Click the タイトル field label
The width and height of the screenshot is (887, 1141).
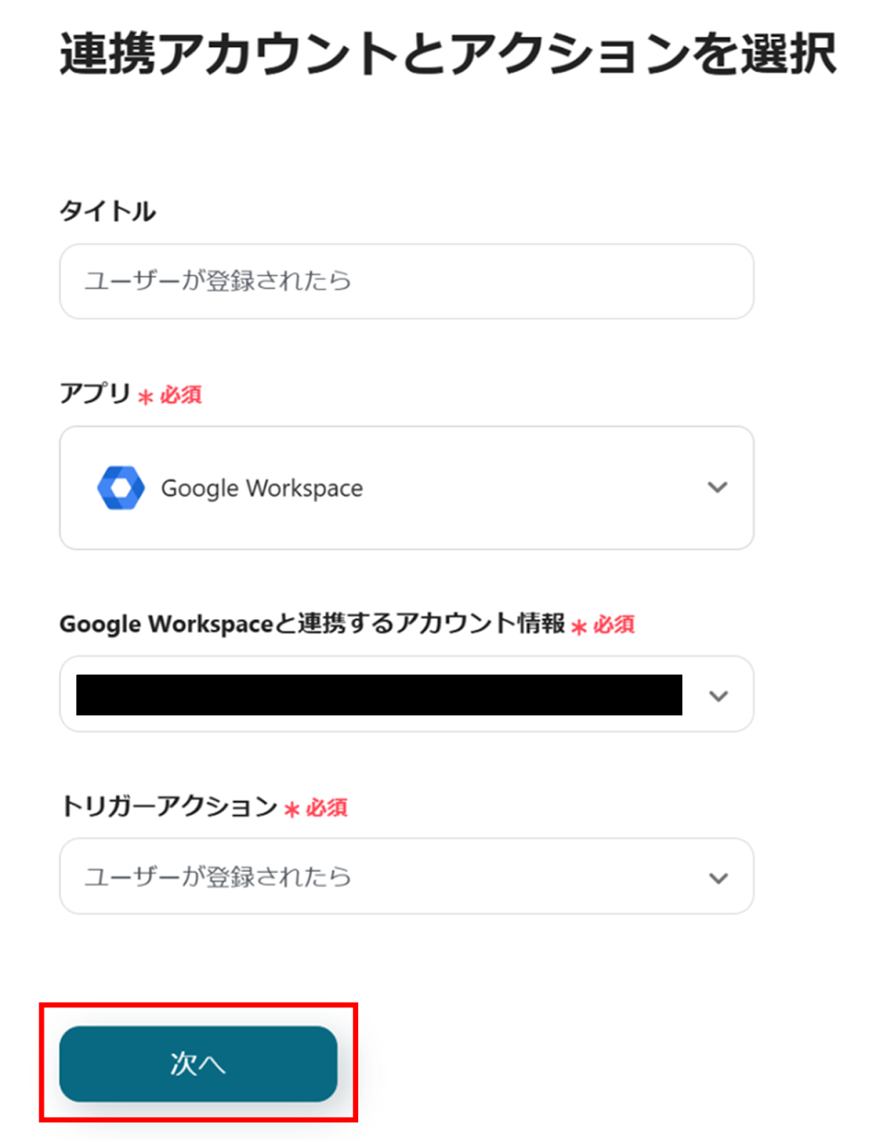pyautogui.click(x=108, y=211)
